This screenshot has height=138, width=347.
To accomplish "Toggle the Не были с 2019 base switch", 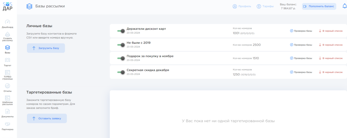I will 121,45.
